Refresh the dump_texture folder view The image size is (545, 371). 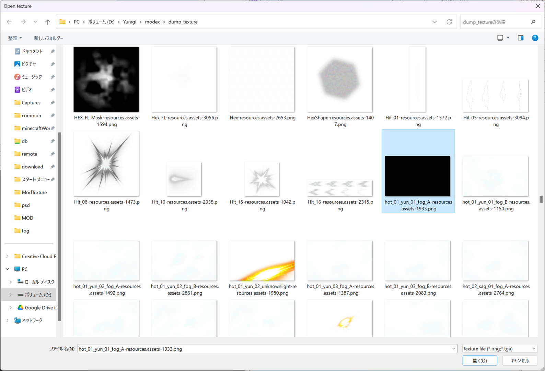(449, 22)
